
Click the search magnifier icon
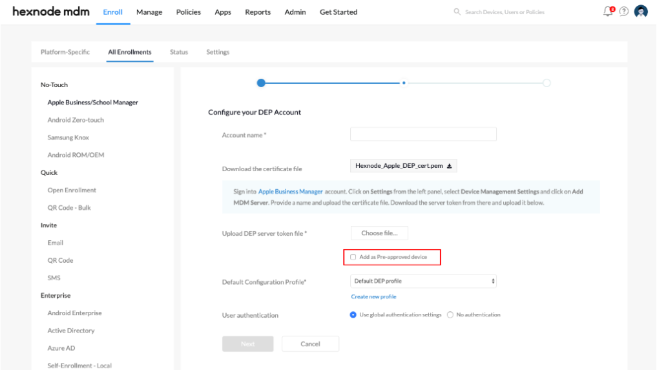457,12
